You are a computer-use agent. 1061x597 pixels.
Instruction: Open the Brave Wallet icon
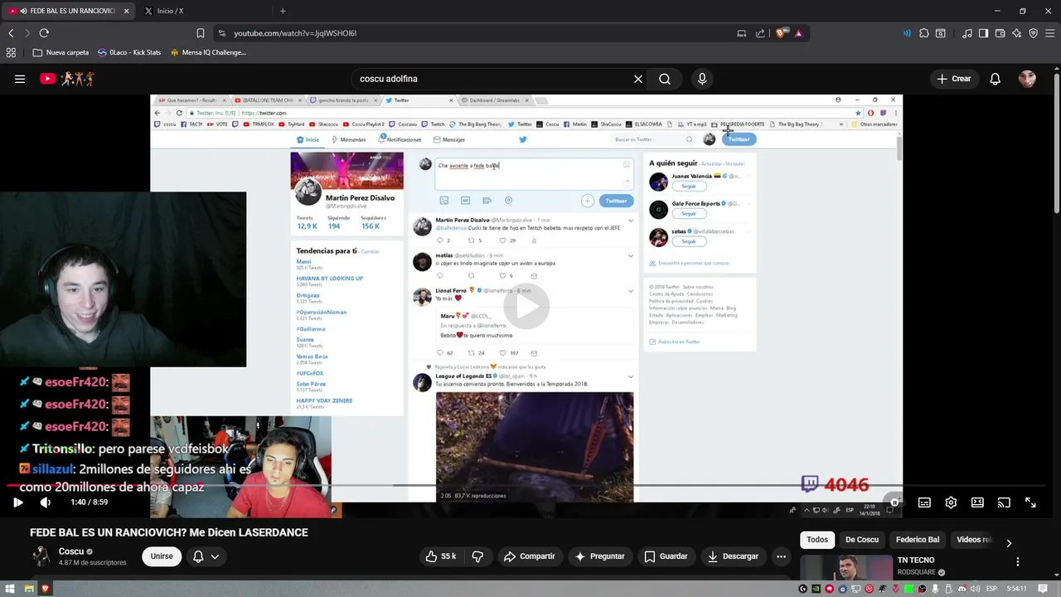pyautogui.click(x=1000, y=33)
